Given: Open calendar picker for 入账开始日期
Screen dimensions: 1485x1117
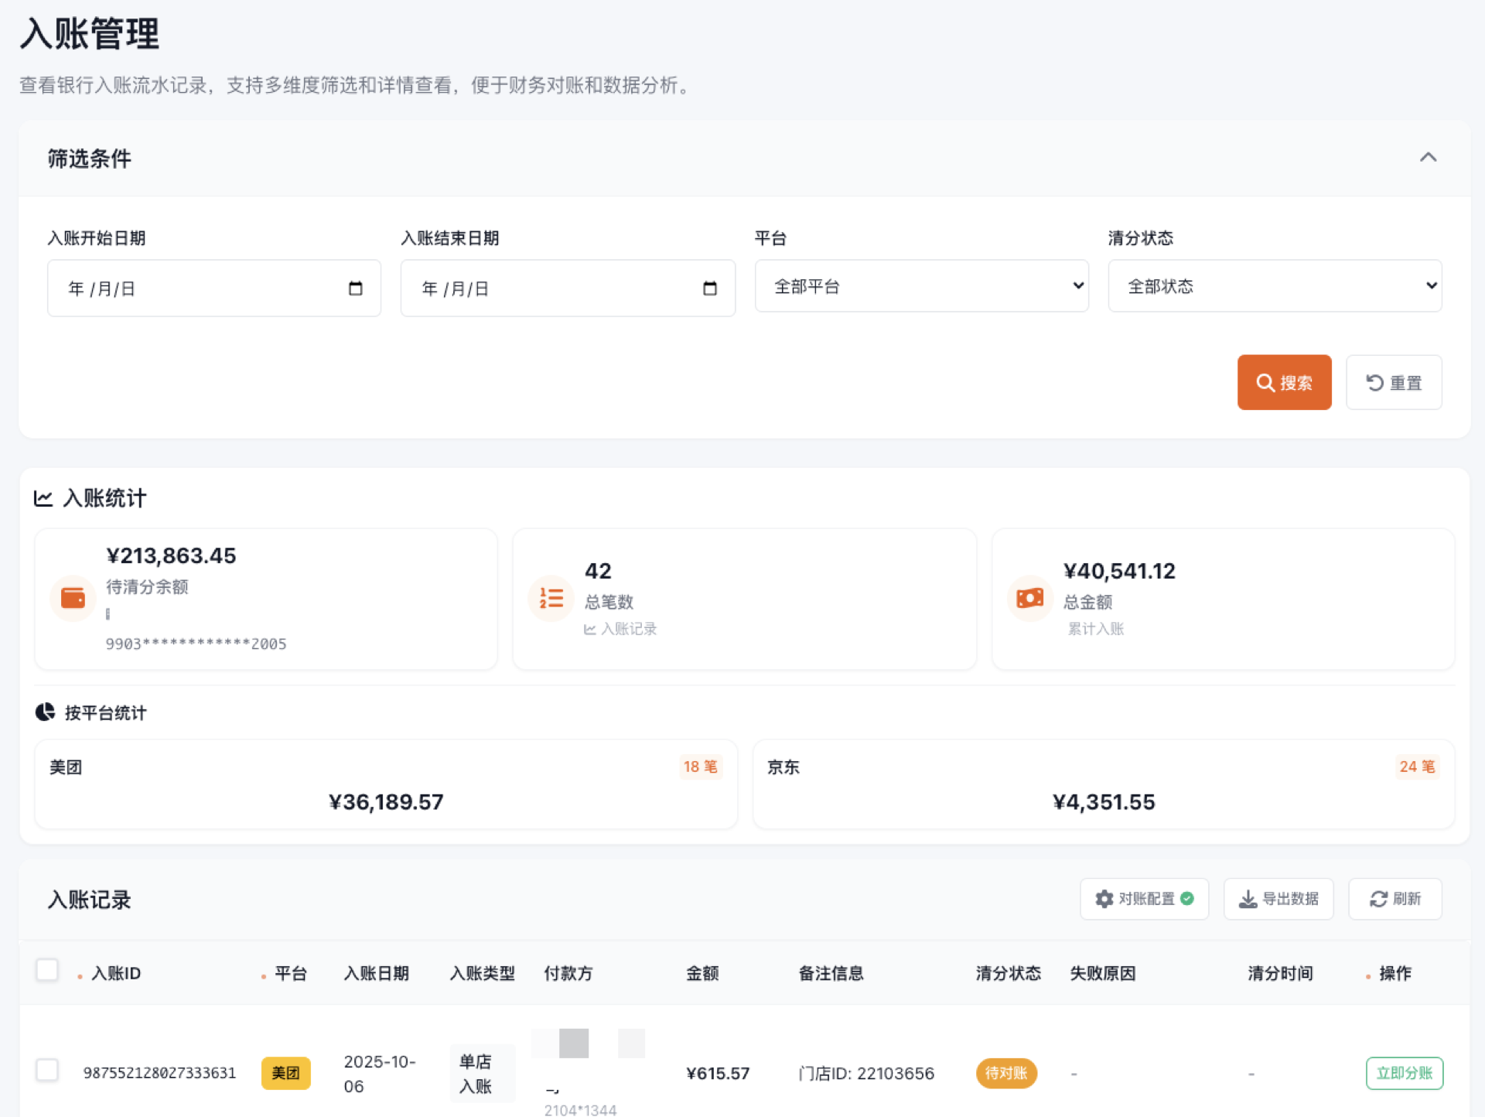Looking at the screenshot, I should pyautogui.click(x=355, y=289).
